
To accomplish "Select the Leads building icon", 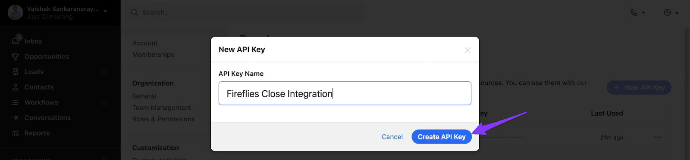I will coord(16,72).
